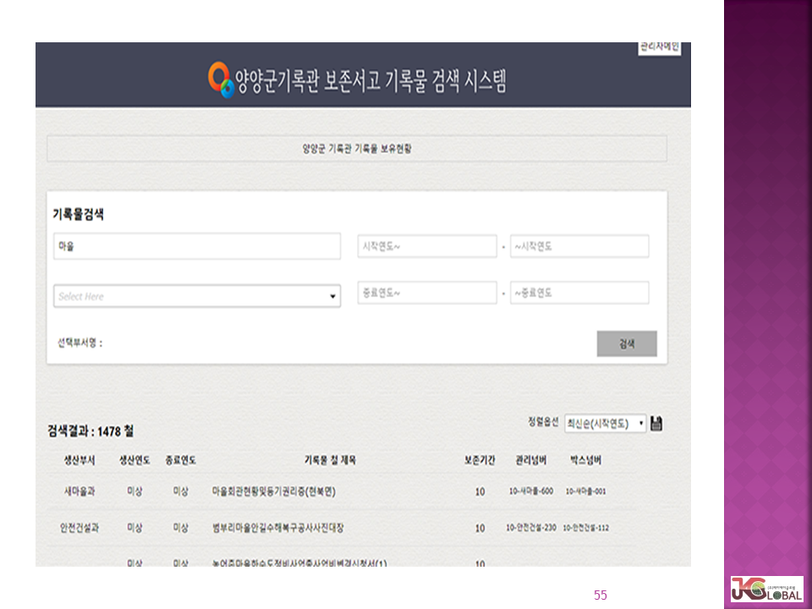Click the 종료연도 column header in results table
812x609 pixels.
[180, 460]
